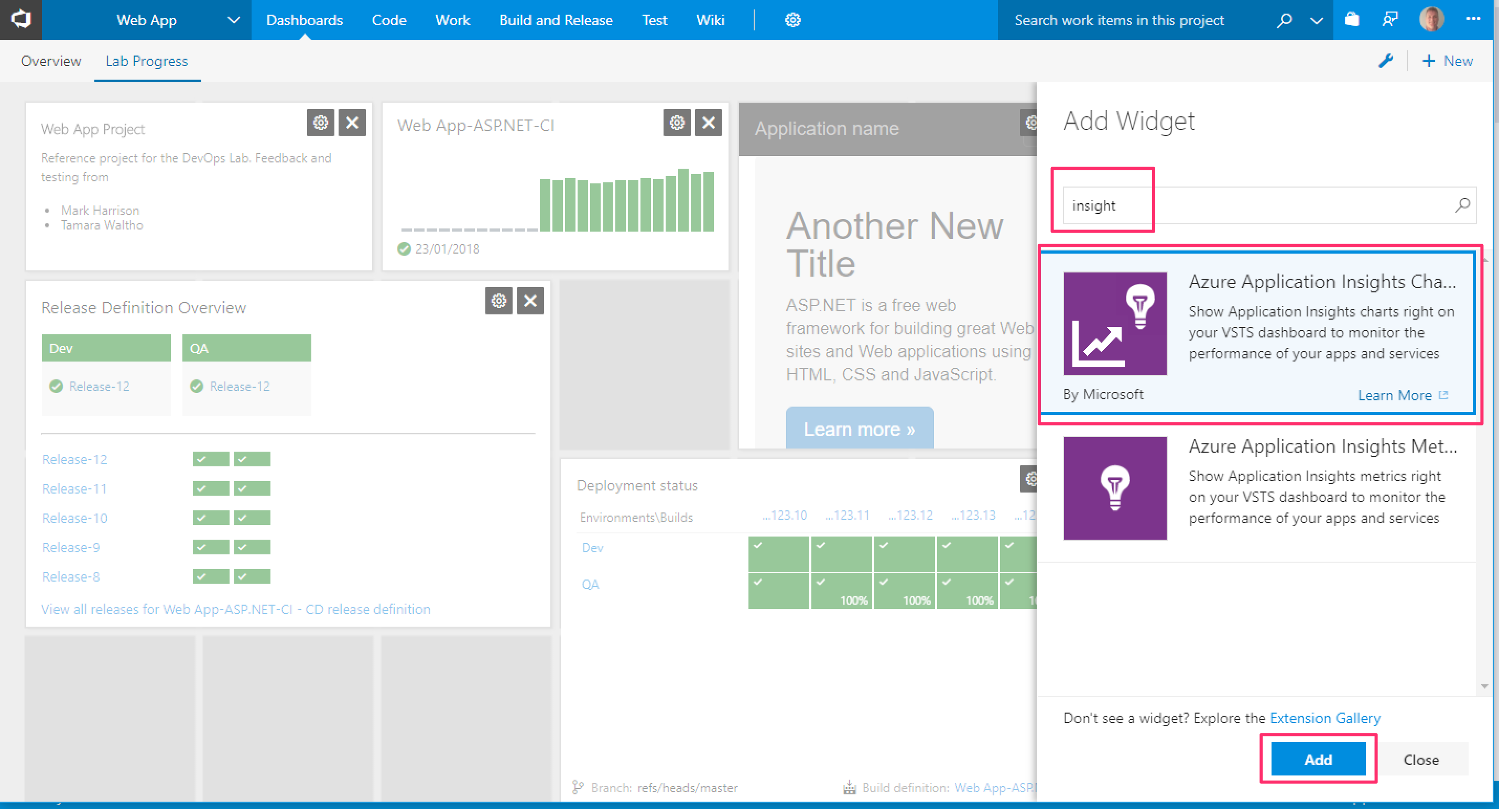The height and width of the screenshot is (809, 1499).
Task: Click the widget search magnifier icon
Action: [1462, 205]
